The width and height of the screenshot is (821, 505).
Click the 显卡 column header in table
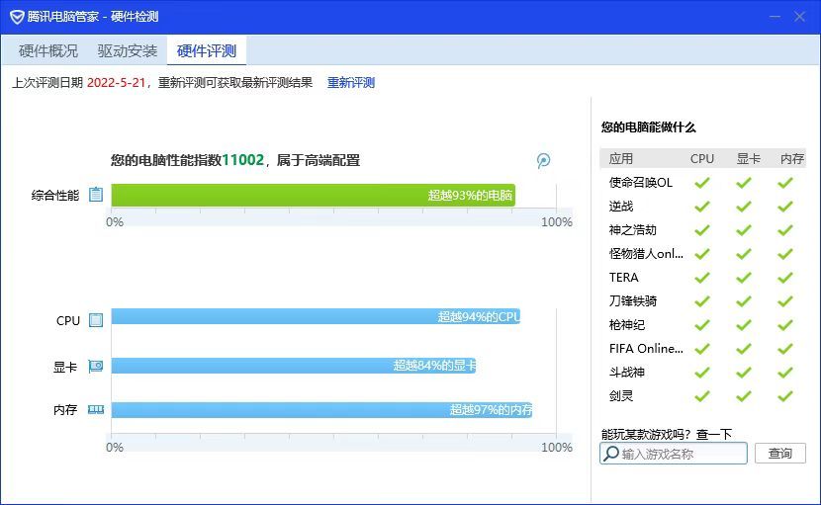coord(748,158)
